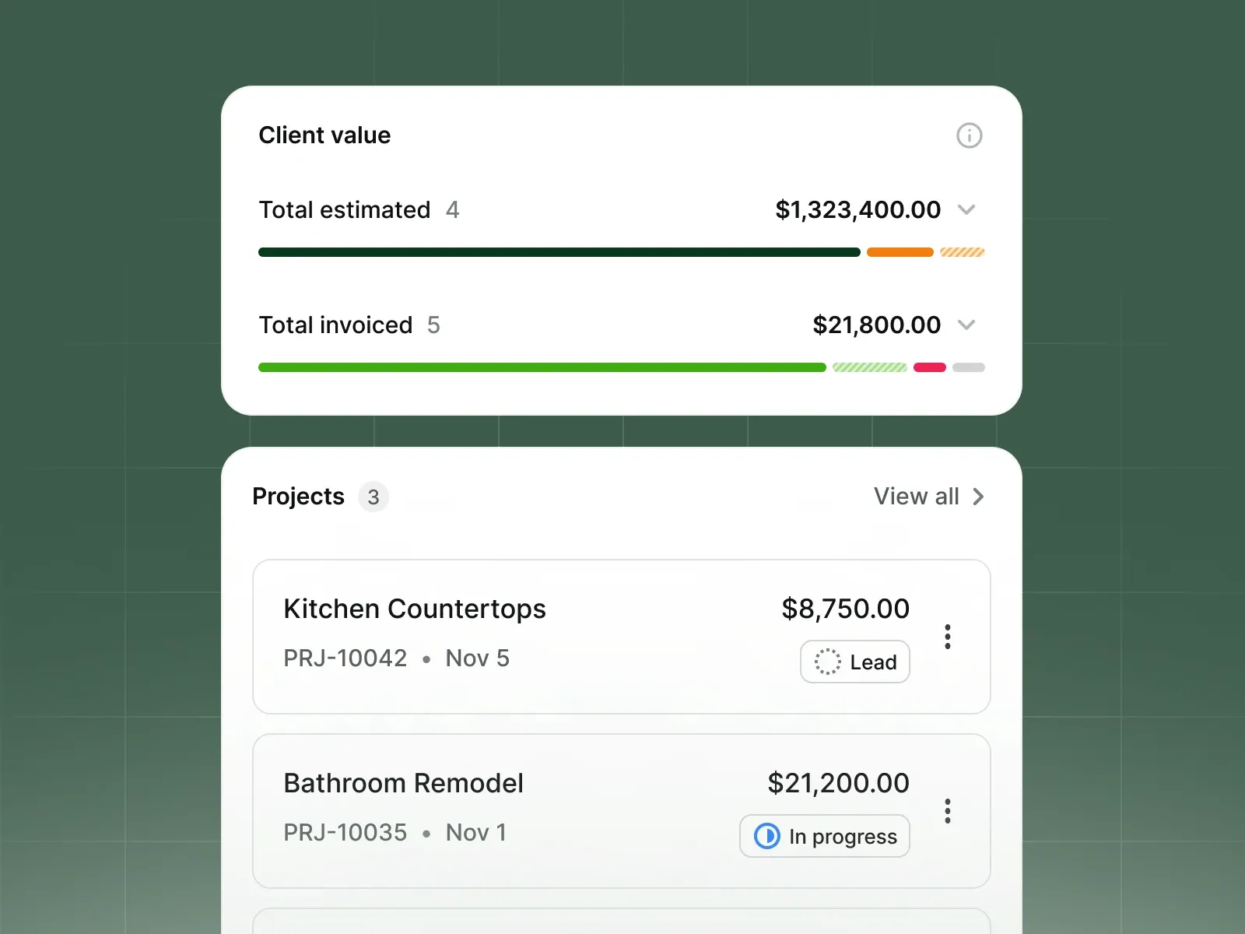Click the Projects count badge showing 3
1245x934 pixels.
click(x=373, y=497)
